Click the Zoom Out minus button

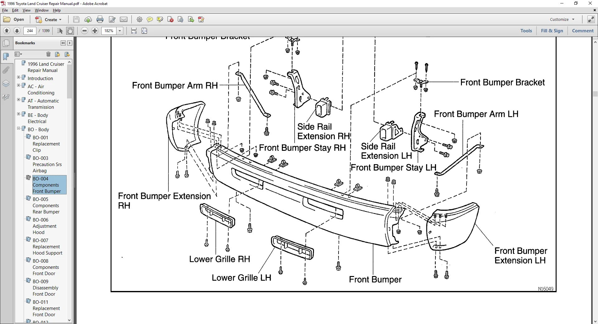(84, 31)
